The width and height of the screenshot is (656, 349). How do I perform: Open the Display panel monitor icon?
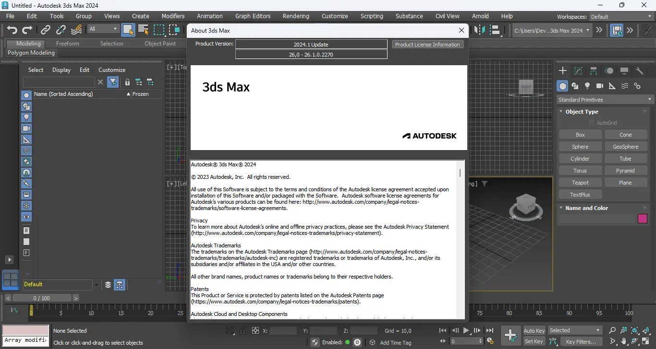(x=624, y=71)
